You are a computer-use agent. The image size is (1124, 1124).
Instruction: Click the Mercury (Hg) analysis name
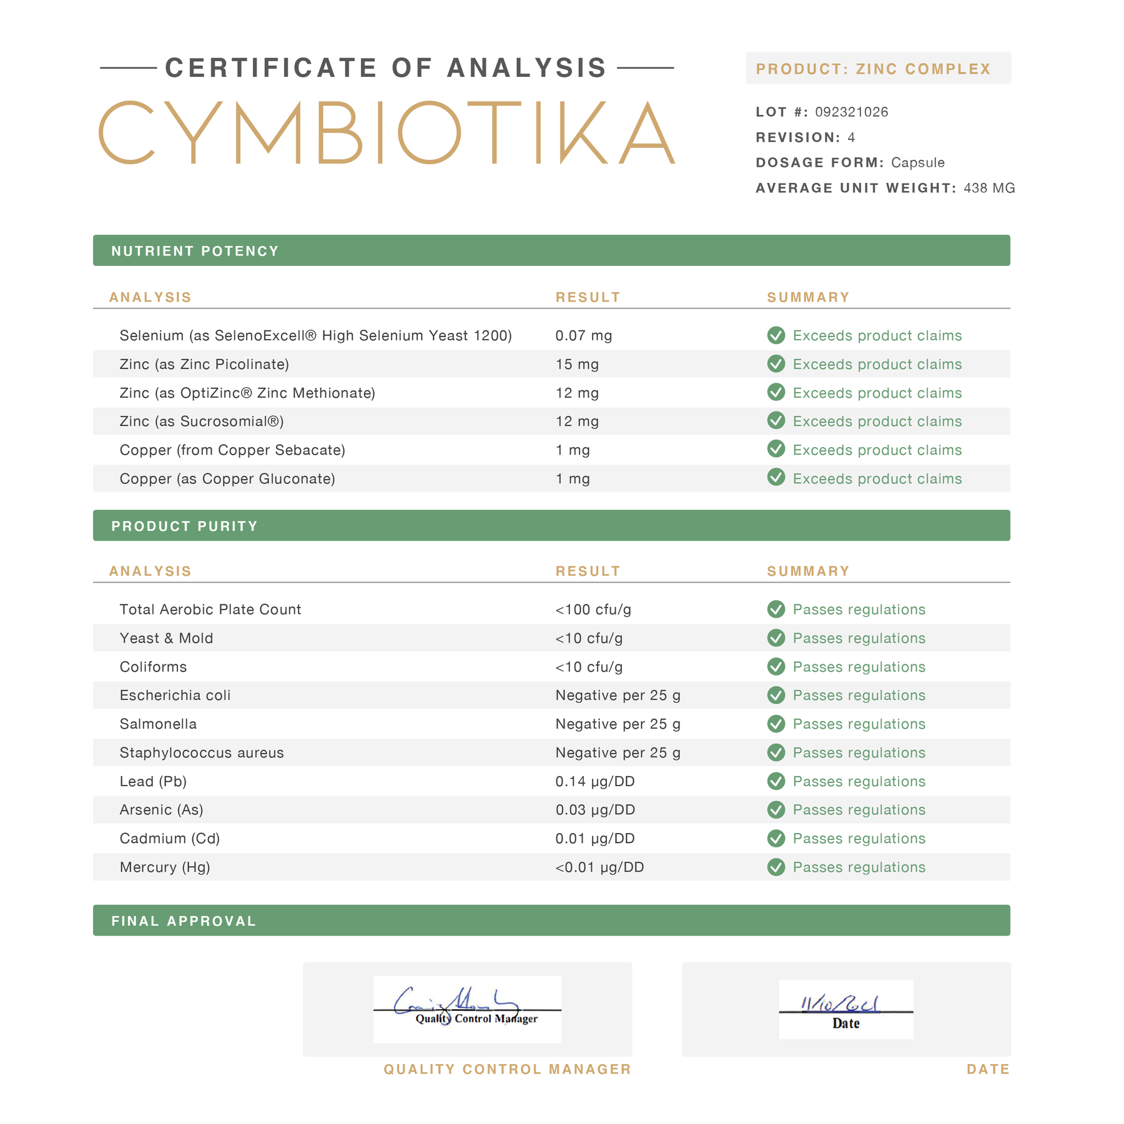165,867
